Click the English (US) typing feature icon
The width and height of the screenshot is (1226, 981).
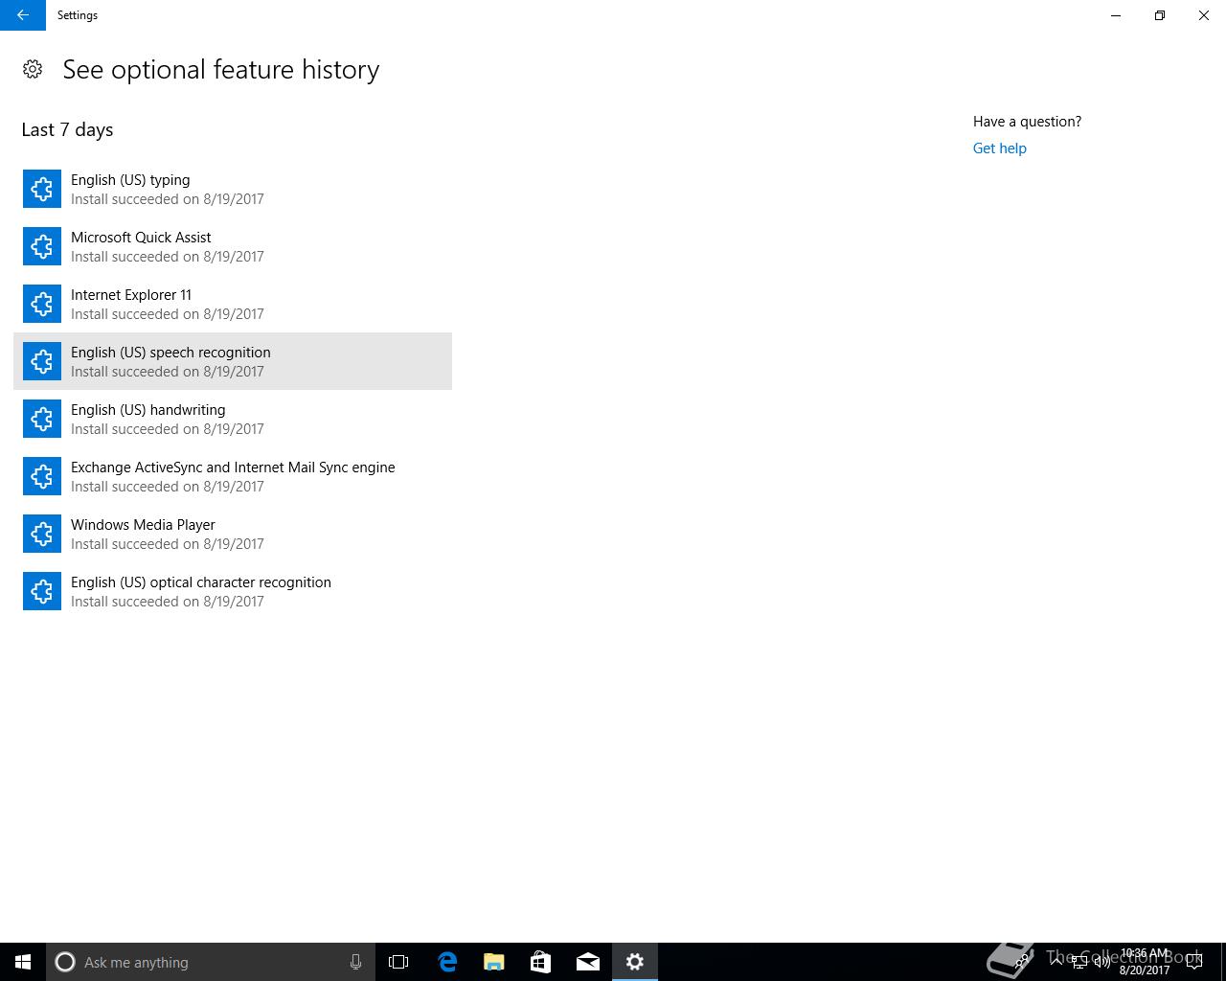(x=42, y=189)
